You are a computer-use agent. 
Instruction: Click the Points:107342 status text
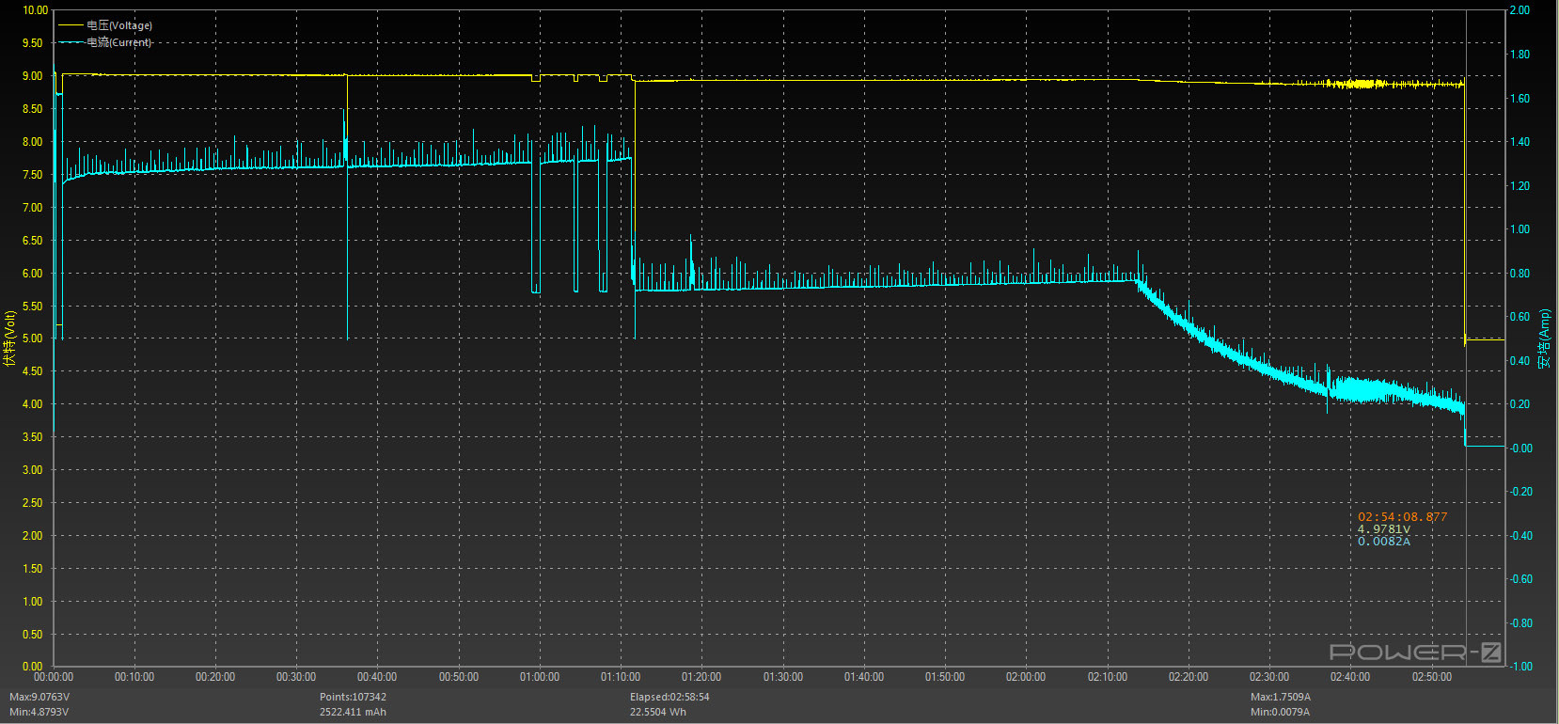353,697
